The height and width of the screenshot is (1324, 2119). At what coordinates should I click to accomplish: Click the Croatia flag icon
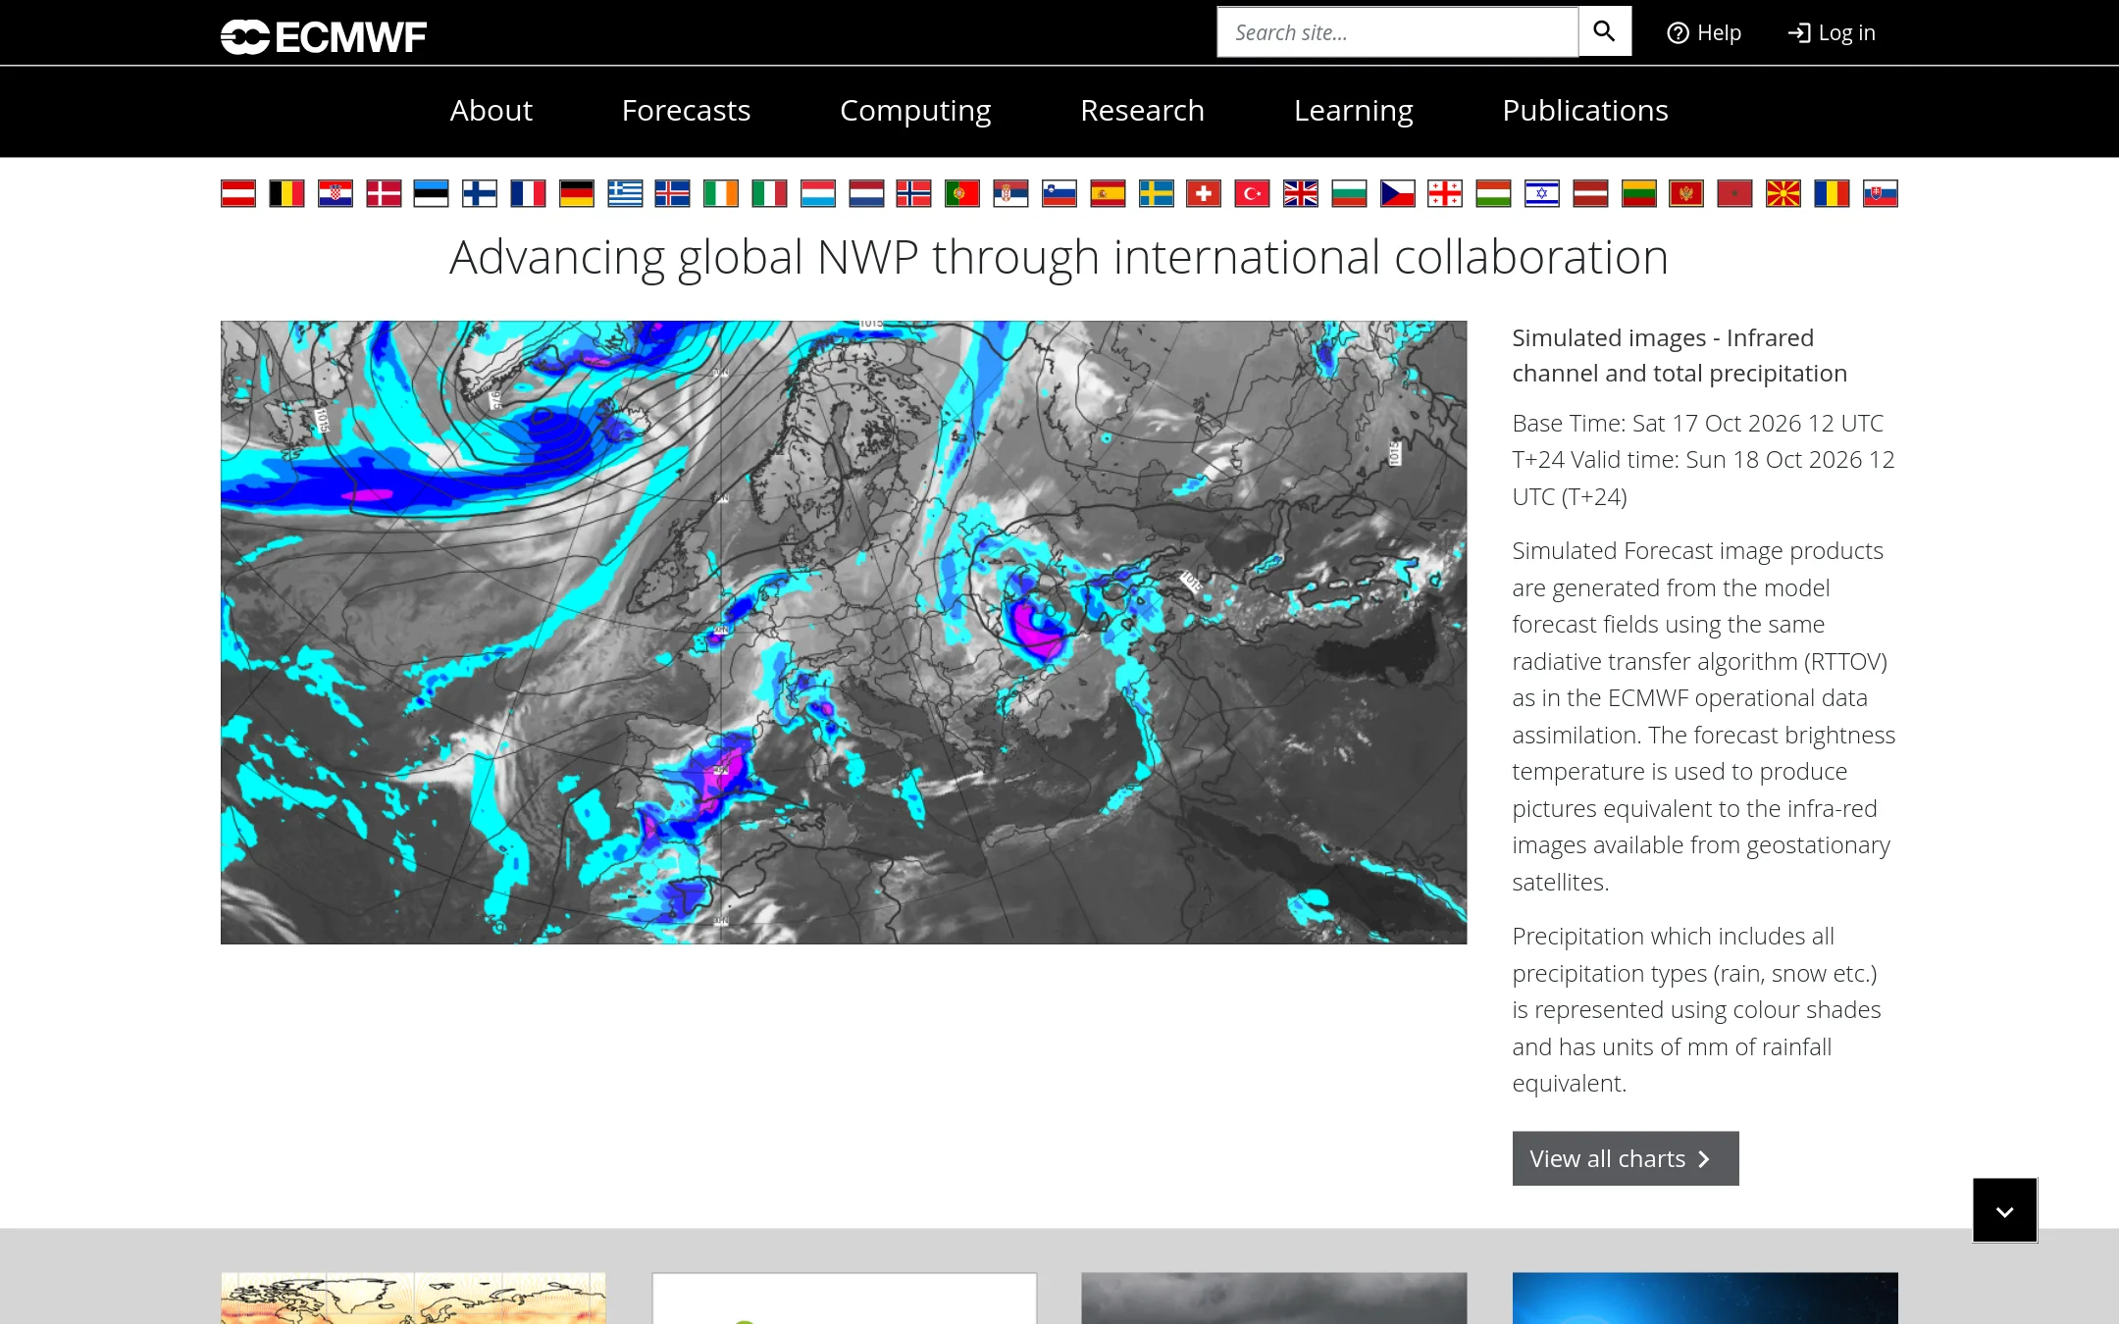point(335,193)
